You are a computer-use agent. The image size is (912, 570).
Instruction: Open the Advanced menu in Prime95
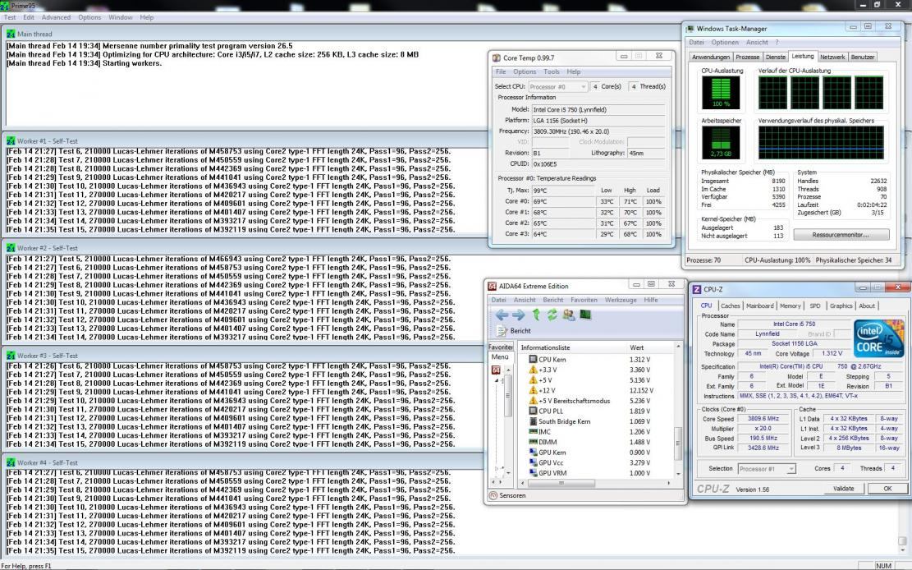[x=56, y=17]
